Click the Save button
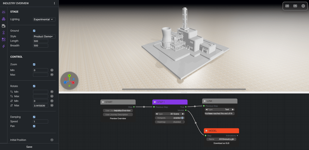This screenshot has width=309, height=150. [x=29, y=147]
